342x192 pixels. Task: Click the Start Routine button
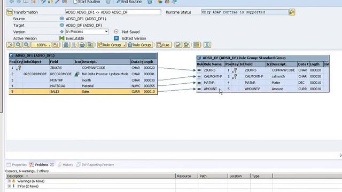coord(87,2)
